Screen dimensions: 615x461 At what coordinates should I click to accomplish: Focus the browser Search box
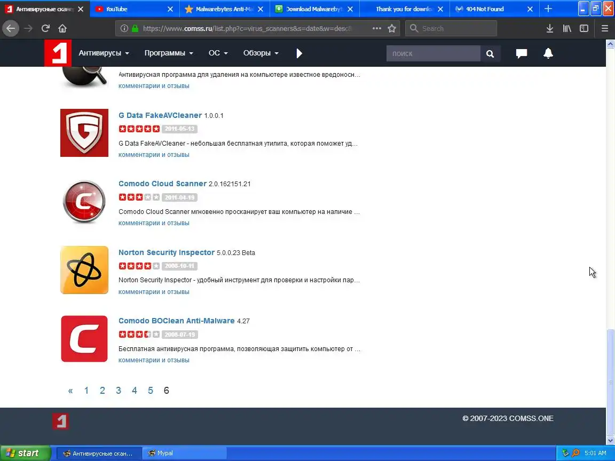pos(451,28)
